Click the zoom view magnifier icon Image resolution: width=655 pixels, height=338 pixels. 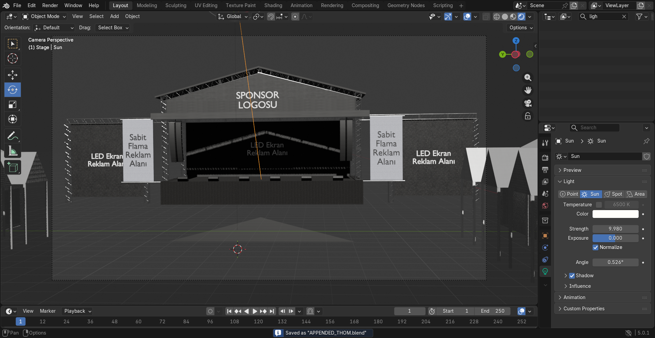click(528, 77)
